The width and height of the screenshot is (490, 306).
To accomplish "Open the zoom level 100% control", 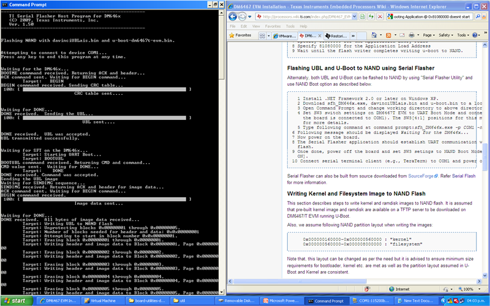I will [x=468, y=289].
